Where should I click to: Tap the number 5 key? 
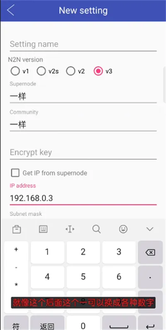pos(83,277)
